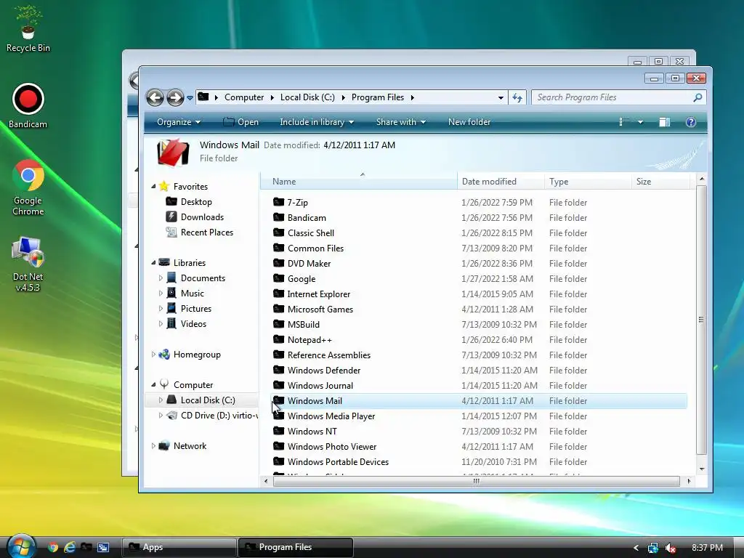
Task: Select Recent Places under Favorites
Action: click(x=199, y=232)
